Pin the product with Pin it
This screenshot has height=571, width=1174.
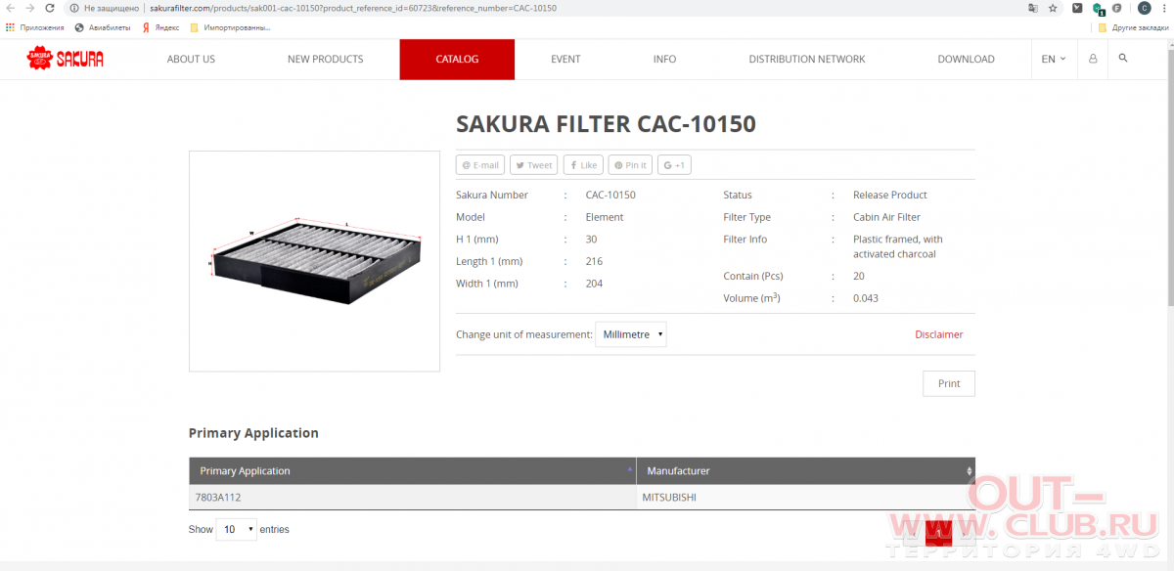pos(630,165)
